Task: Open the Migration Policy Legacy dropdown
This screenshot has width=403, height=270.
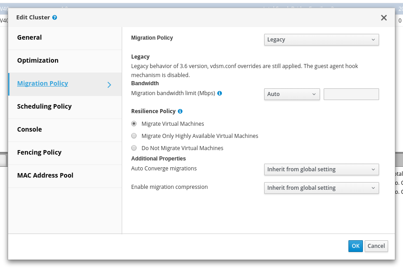Action: (321, 40)
